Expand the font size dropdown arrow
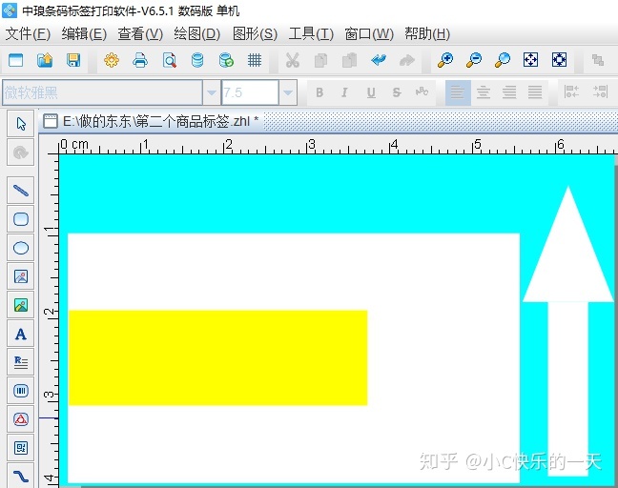The image size is (618, 488). click(288, 92)
